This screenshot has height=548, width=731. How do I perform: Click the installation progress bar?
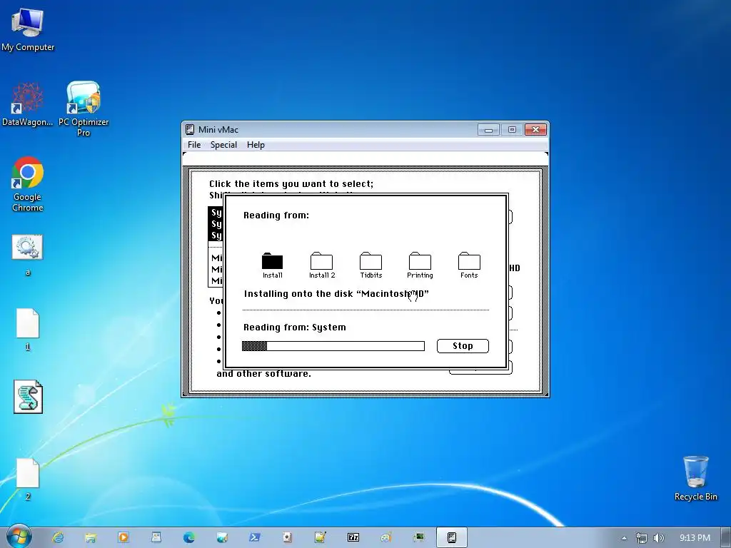pos(333,346)
